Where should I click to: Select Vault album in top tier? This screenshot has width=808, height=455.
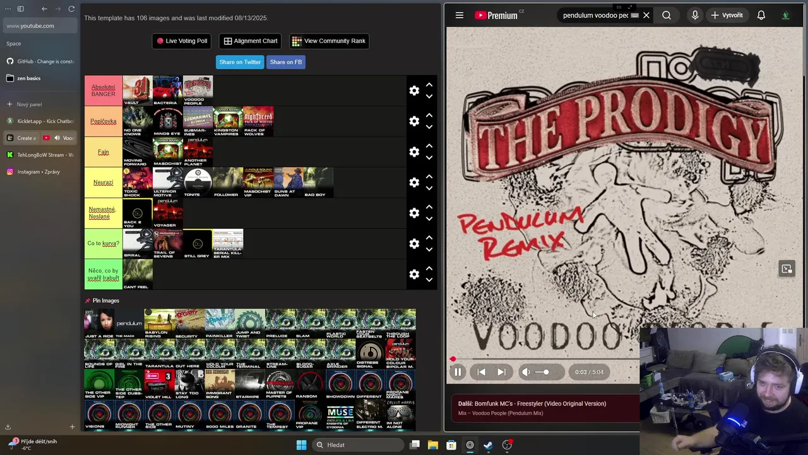pyautogui.click(x=137, y=90)
